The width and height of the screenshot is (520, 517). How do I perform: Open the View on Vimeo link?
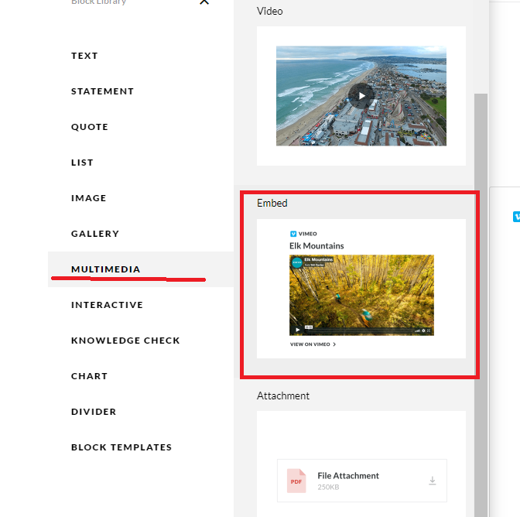point(313,344)
